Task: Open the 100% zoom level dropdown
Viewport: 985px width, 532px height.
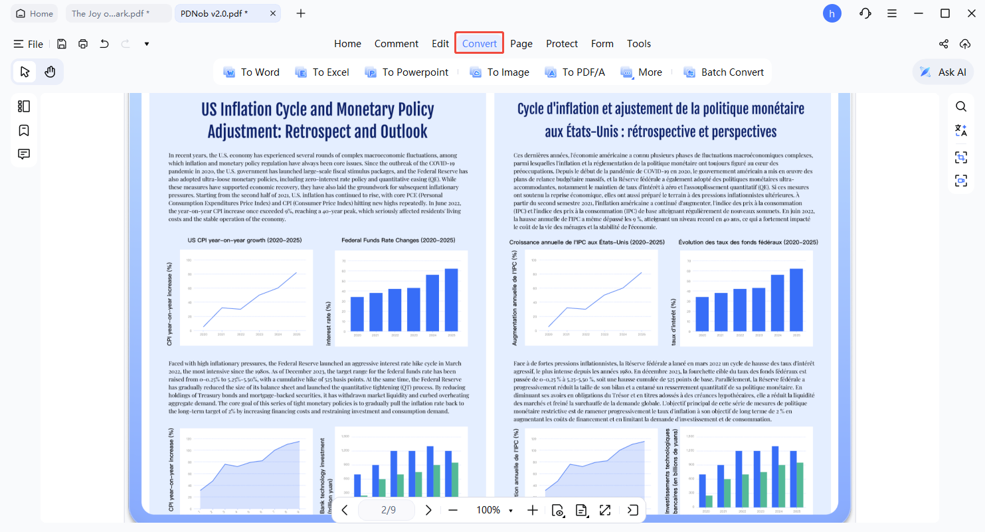Action: (x=510, y=511)
